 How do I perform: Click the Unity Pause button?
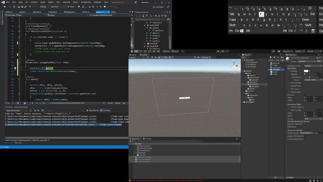[x=223, y=51]
